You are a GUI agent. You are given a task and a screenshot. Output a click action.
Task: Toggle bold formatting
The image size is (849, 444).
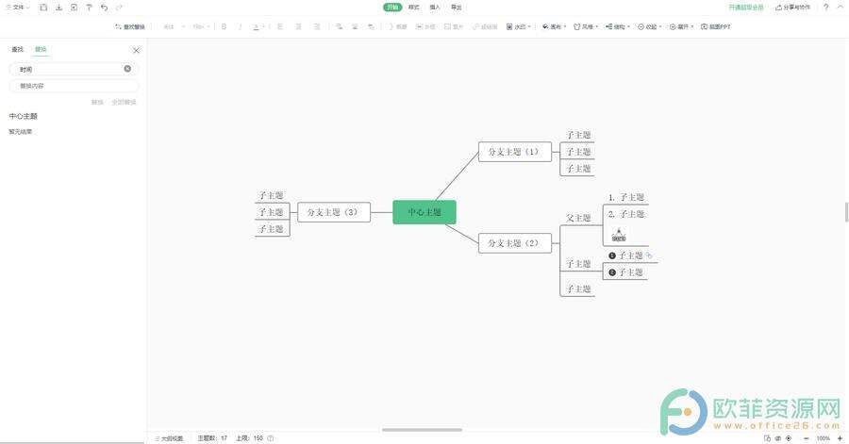224,26
